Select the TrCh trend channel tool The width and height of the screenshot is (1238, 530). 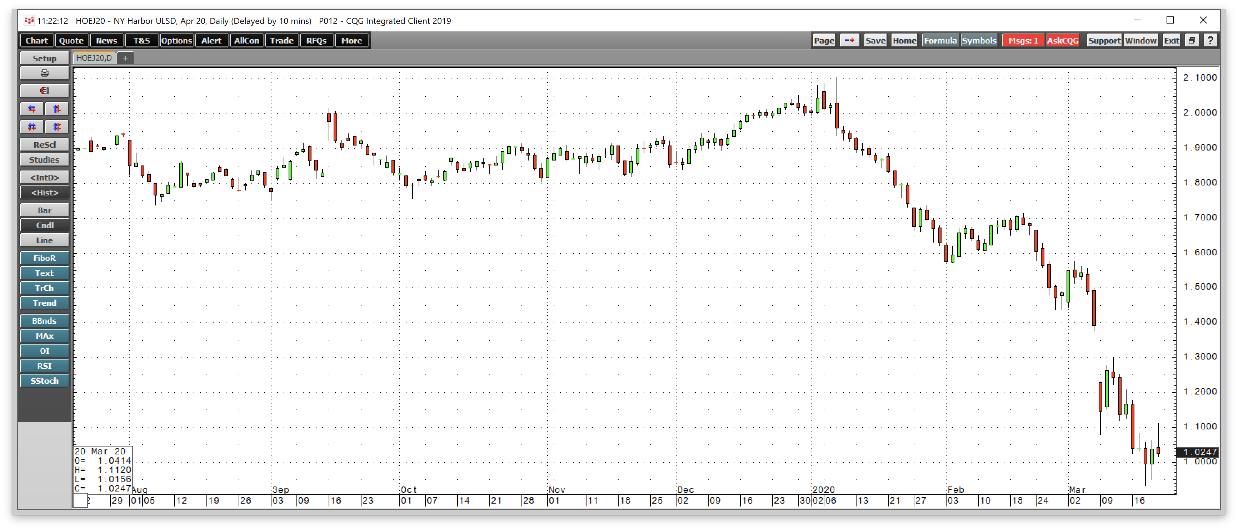[x=44, y=288]
